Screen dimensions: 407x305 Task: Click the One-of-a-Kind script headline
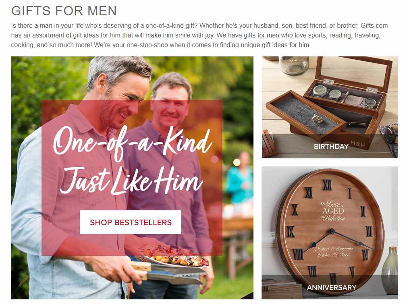coord(133,143)
